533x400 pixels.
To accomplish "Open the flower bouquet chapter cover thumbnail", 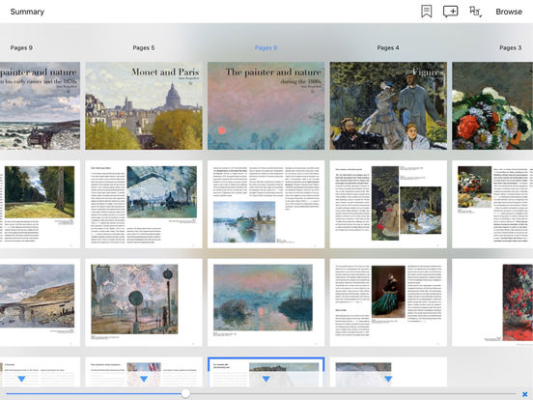I will [x=492, y=105].
